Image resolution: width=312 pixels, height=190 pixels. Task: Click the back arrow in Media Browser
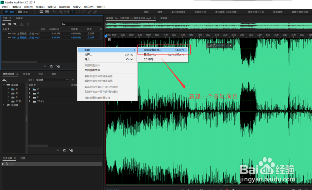[73, 80]
